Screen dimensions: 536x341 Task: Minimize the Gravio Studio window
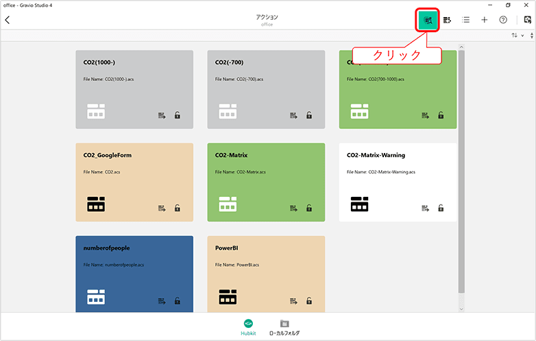coord(490,5)
